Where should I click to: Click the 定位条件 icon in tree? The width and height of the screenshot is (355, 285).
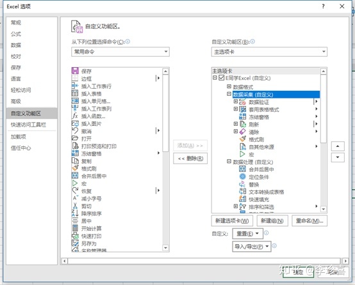pyautogui.click(x=242, y=176)
